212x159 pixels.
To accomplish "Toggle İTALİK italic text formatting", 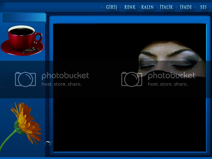I will coord(166,7).
